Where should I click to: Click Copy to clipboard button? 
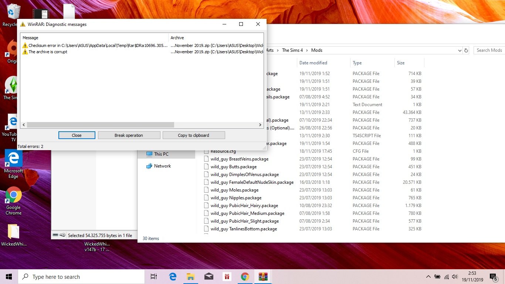pyautogui.click(x=193, y=135)
